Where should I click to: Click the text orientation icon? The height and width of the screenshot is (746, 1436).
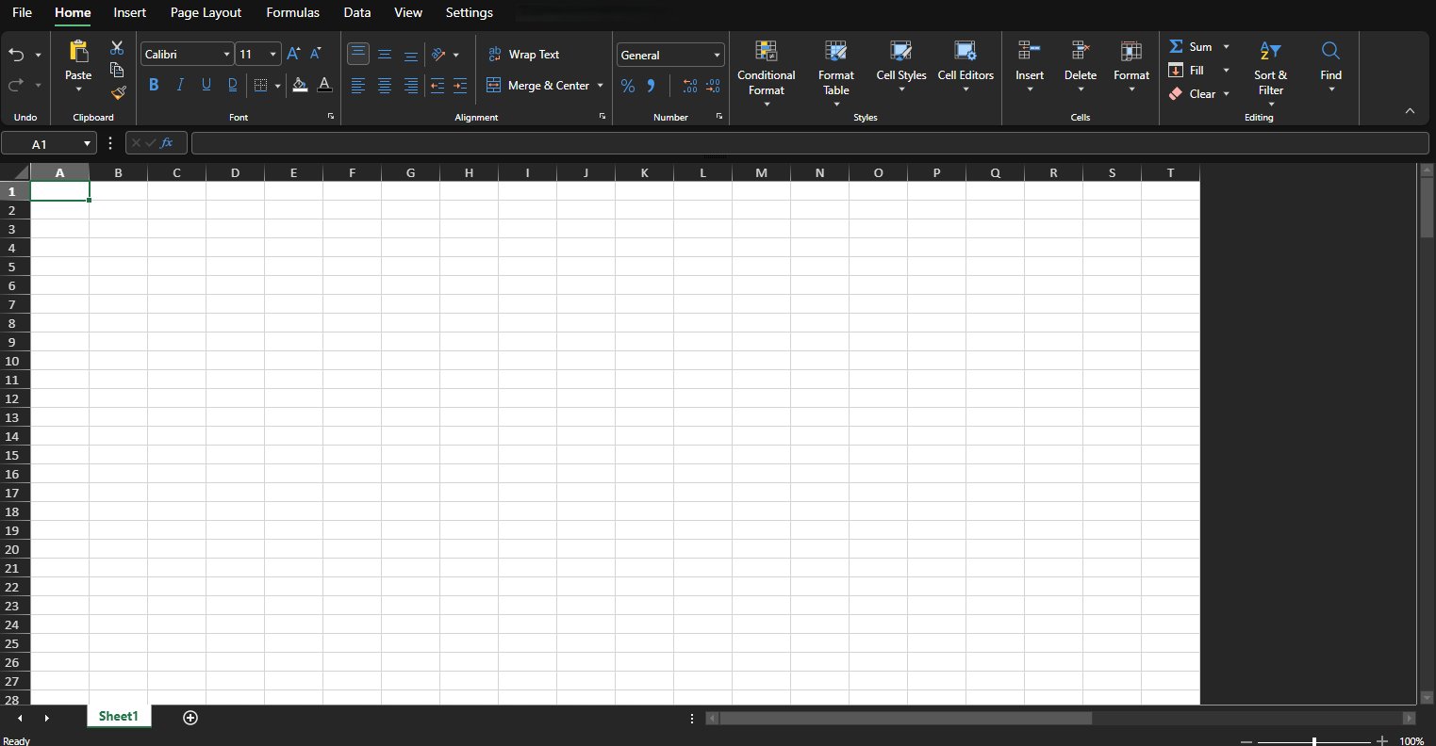438,55
